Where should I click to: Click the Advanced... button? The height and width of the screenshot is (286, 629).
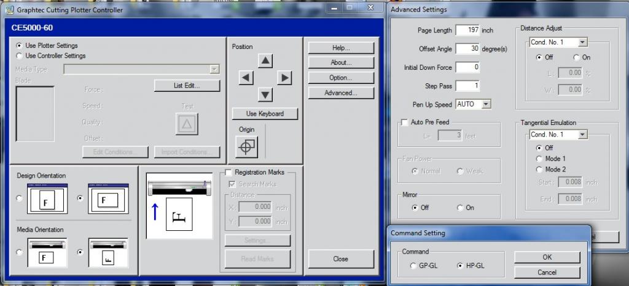(340, 93)
